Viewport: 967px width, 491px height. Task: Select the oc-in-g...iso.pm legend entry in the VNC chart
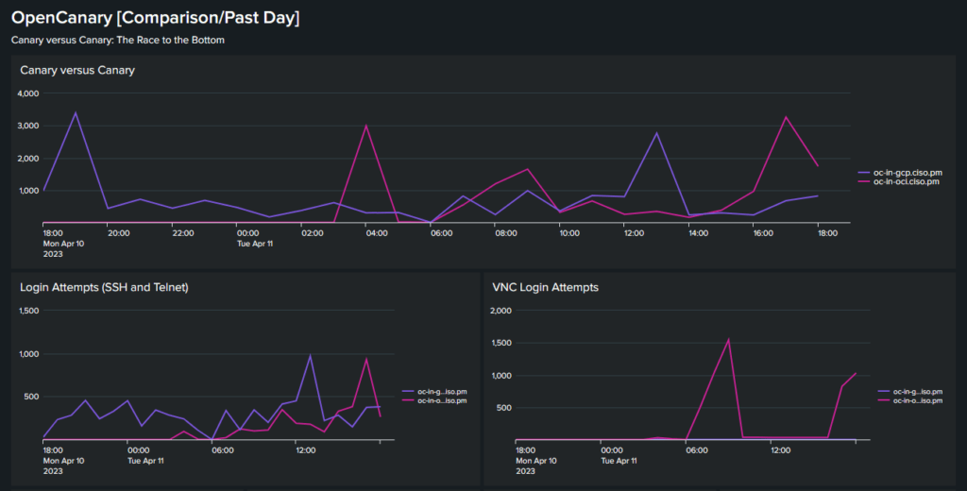pos(907,391)
